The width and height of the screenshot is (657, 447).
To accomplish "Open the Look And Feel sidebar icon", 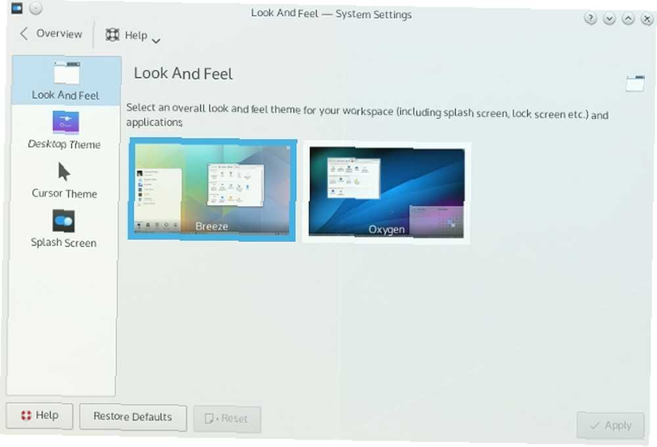I will (66, 72).
